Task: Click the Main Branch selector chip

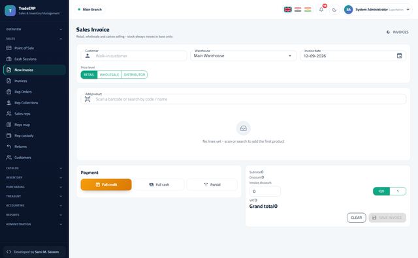Action: click(x=90, y=10)
